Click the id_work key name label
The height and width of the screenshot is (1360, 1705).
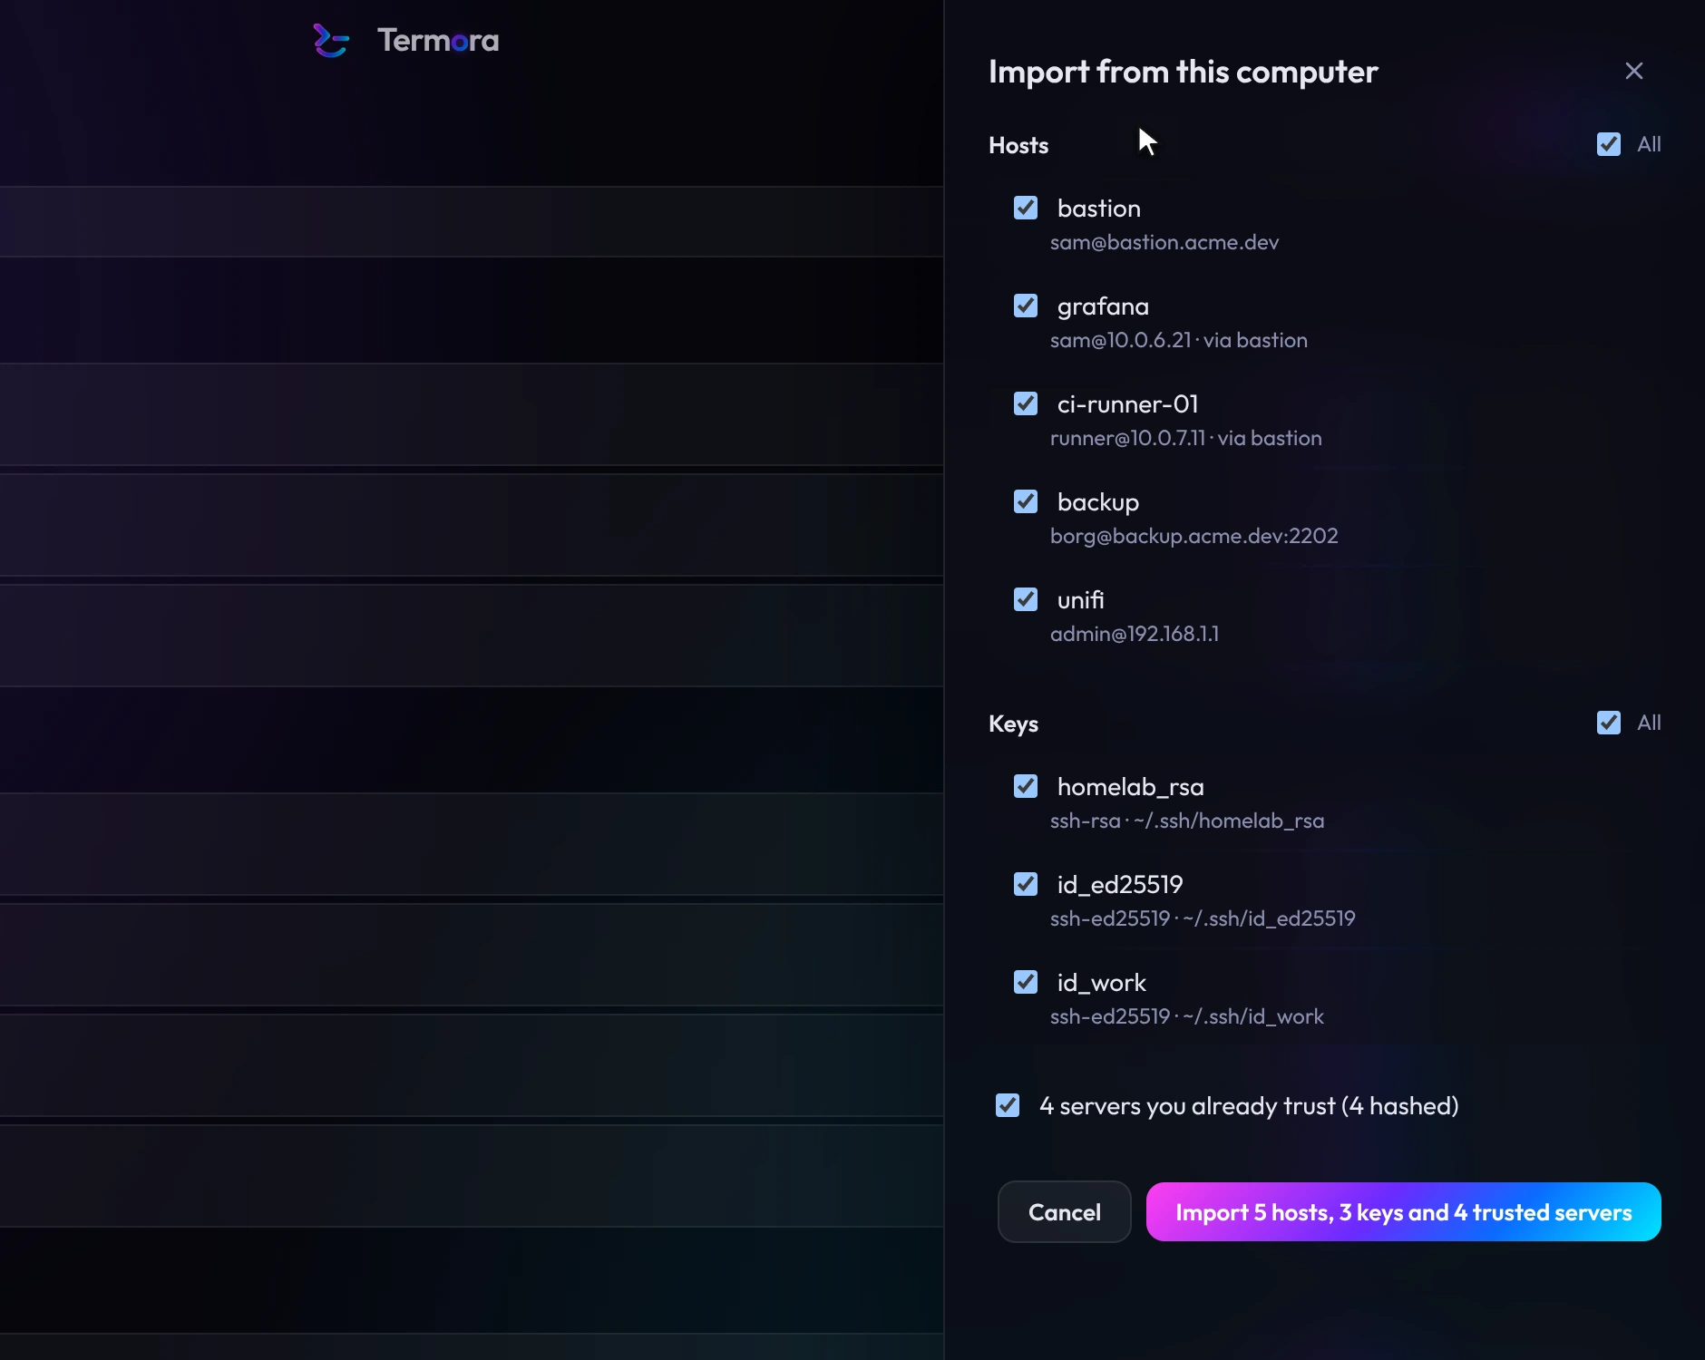(1102, 983)
